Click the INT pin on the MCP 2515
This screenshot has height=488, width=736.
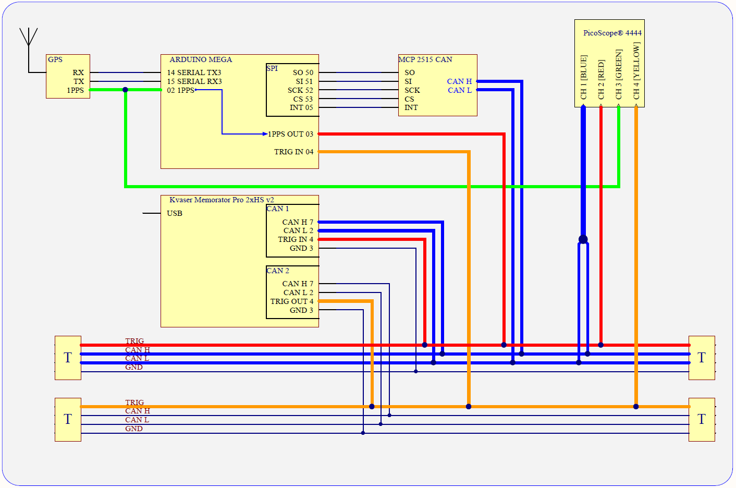pyautogui.click(x=411, y=107)
